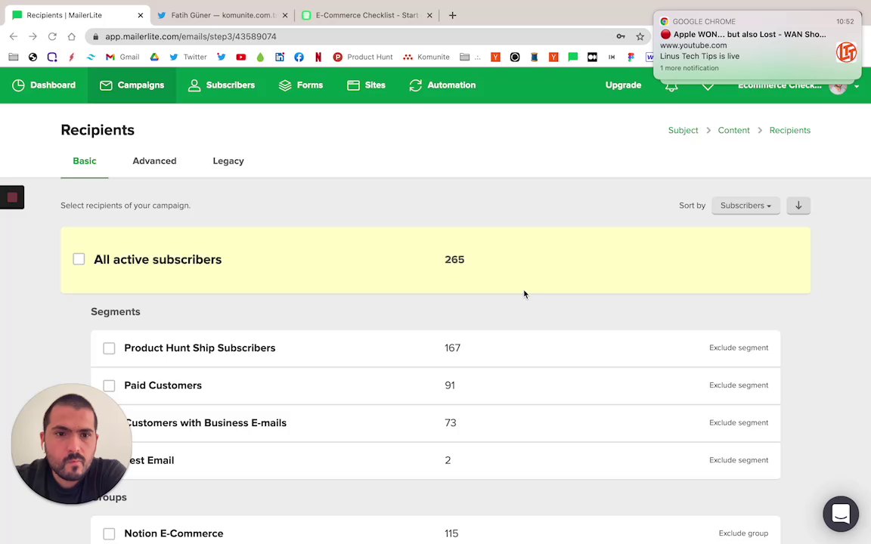871x544 pixels.
Task: Enable the Notion E-Commerce group checkbox
Action: [x=109, y=533]
